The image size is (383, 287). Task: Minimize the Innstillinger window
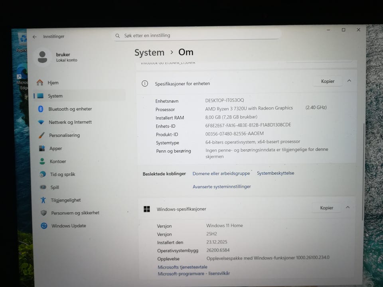point(328,30)
